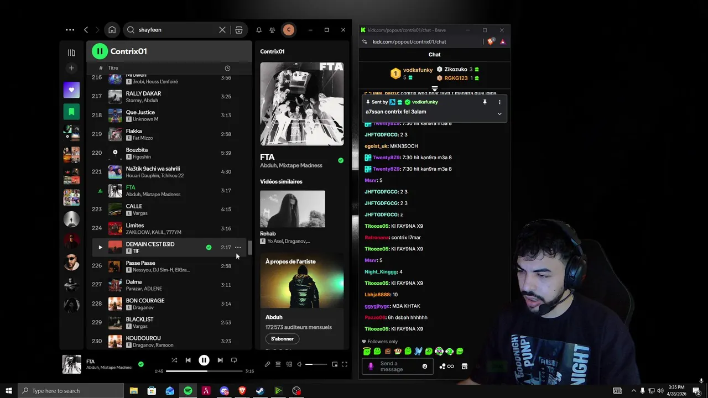Screen dimensions: 708x398
Task: Mute using the speaker icon
Action: pyautogui.click(x=299, y=364)
